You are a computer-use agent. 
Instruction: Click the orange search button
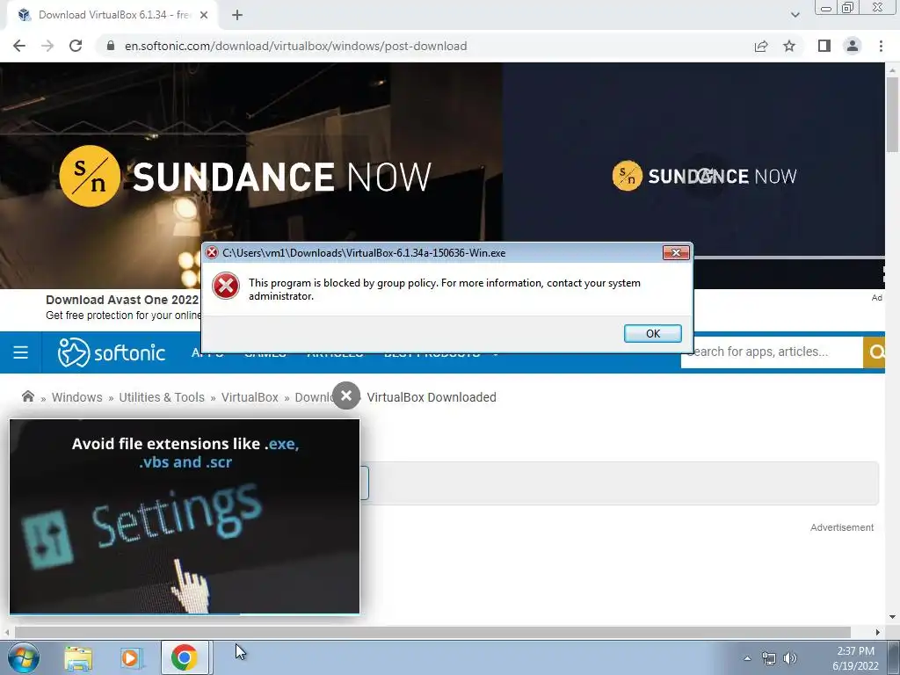pyautogui.click(x=875, y=352)
